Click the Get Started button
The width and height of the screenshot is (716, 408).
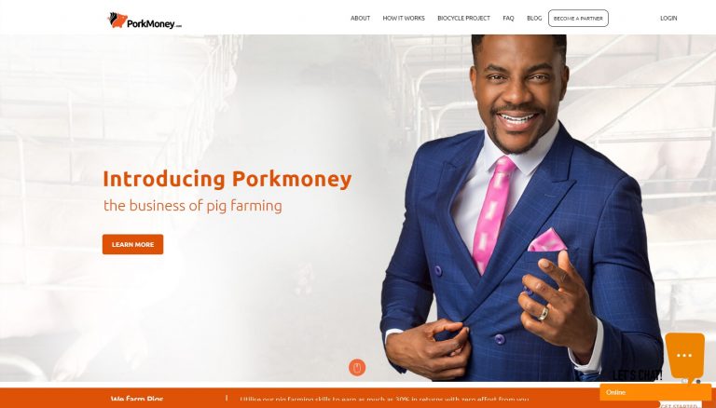[679, 405]
